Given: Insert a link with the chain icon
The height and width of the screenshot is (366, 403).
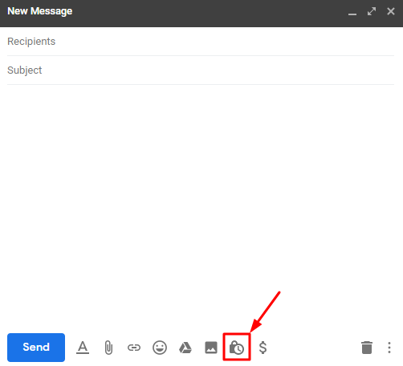Looking at the screenshot, I should [134, 348].
